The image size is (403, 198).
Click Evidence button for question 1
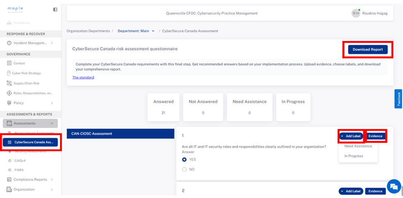tap(375, 136)
